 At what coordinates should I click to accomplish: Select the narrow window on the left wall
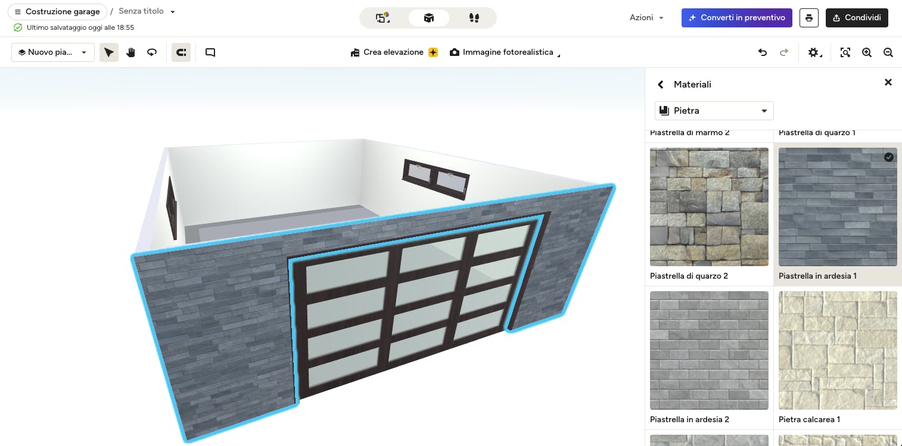point(171,208)
